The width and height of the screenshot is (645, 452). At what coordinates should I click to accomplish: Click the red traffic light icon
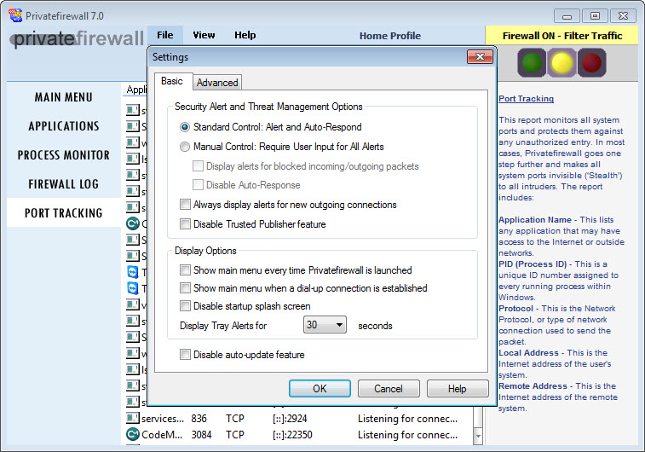591,62
